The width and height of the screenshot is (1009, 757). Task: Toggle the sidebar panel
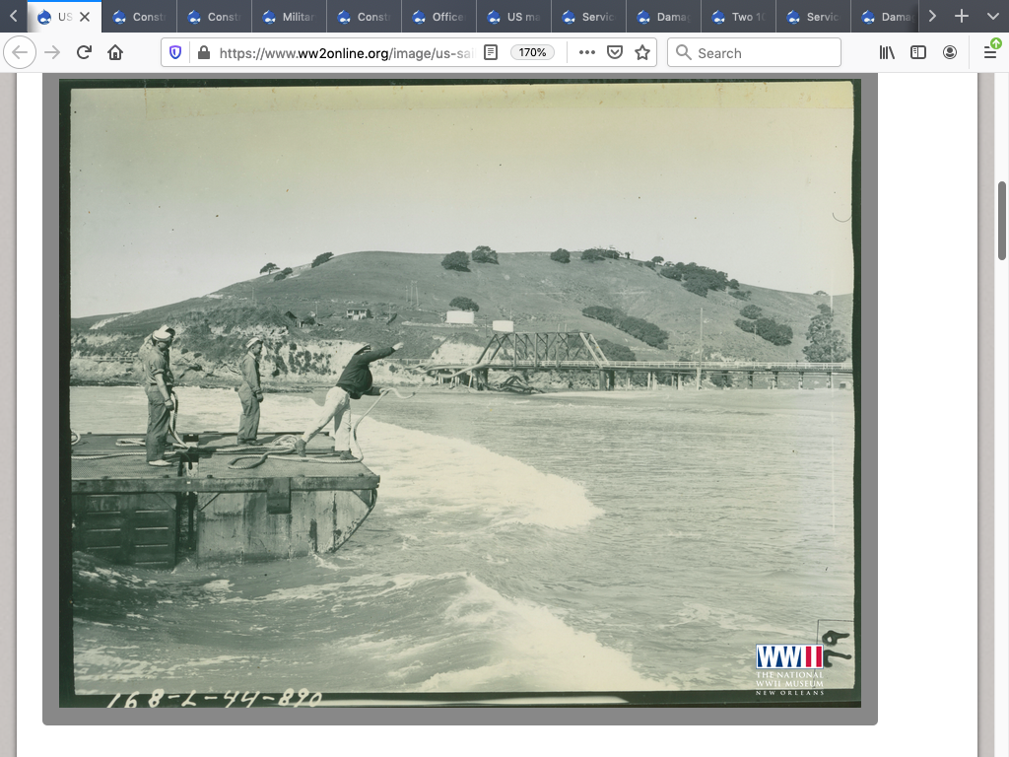(918, 53)
